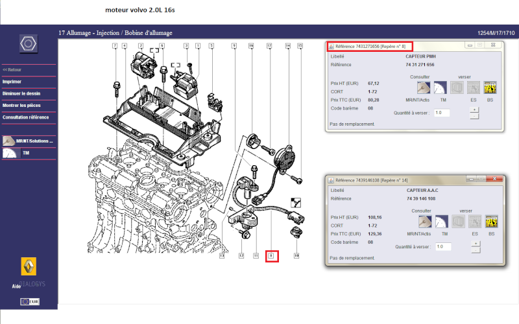Click the wiring connector symbol in the diagram
This screenshot has height=324, width=519.
tap(296, 202)
